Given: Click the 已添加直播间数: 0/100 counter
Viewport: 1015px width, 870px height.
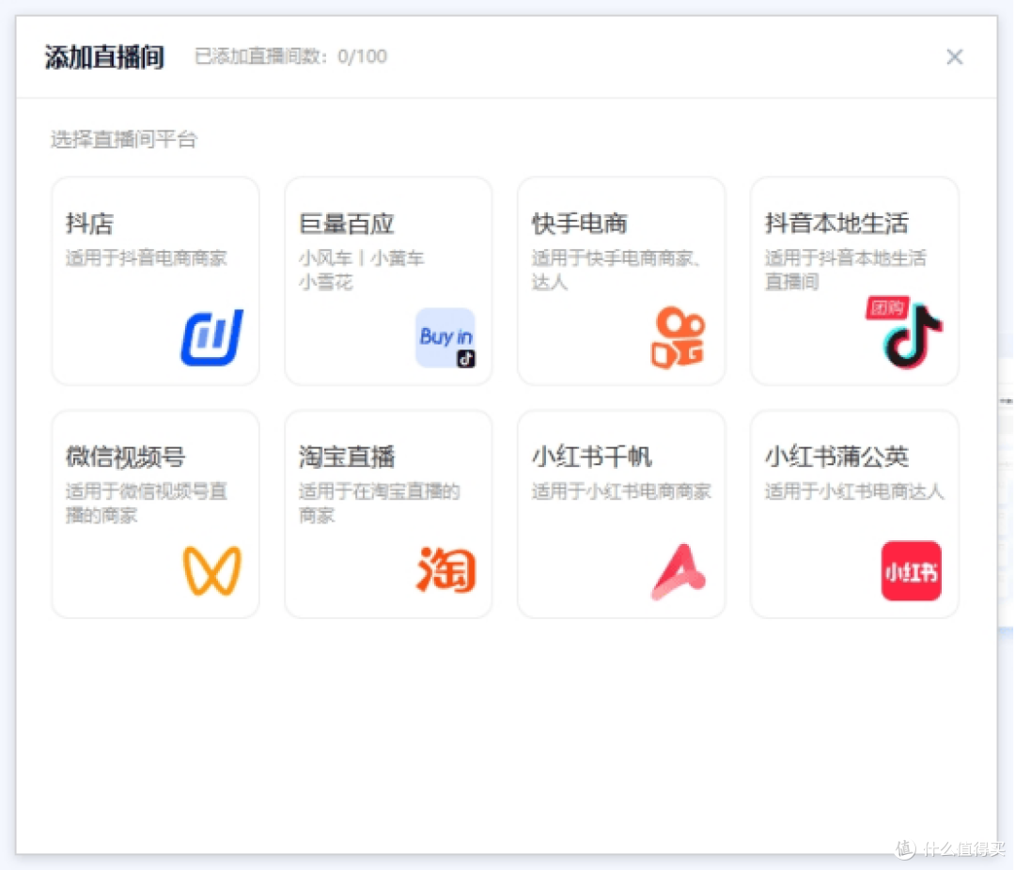Looking at the screenshot, I should 290,56.
